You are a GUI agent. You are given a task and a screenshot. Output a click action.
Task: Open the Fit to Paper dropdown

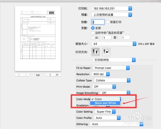(x=111, y=68)
